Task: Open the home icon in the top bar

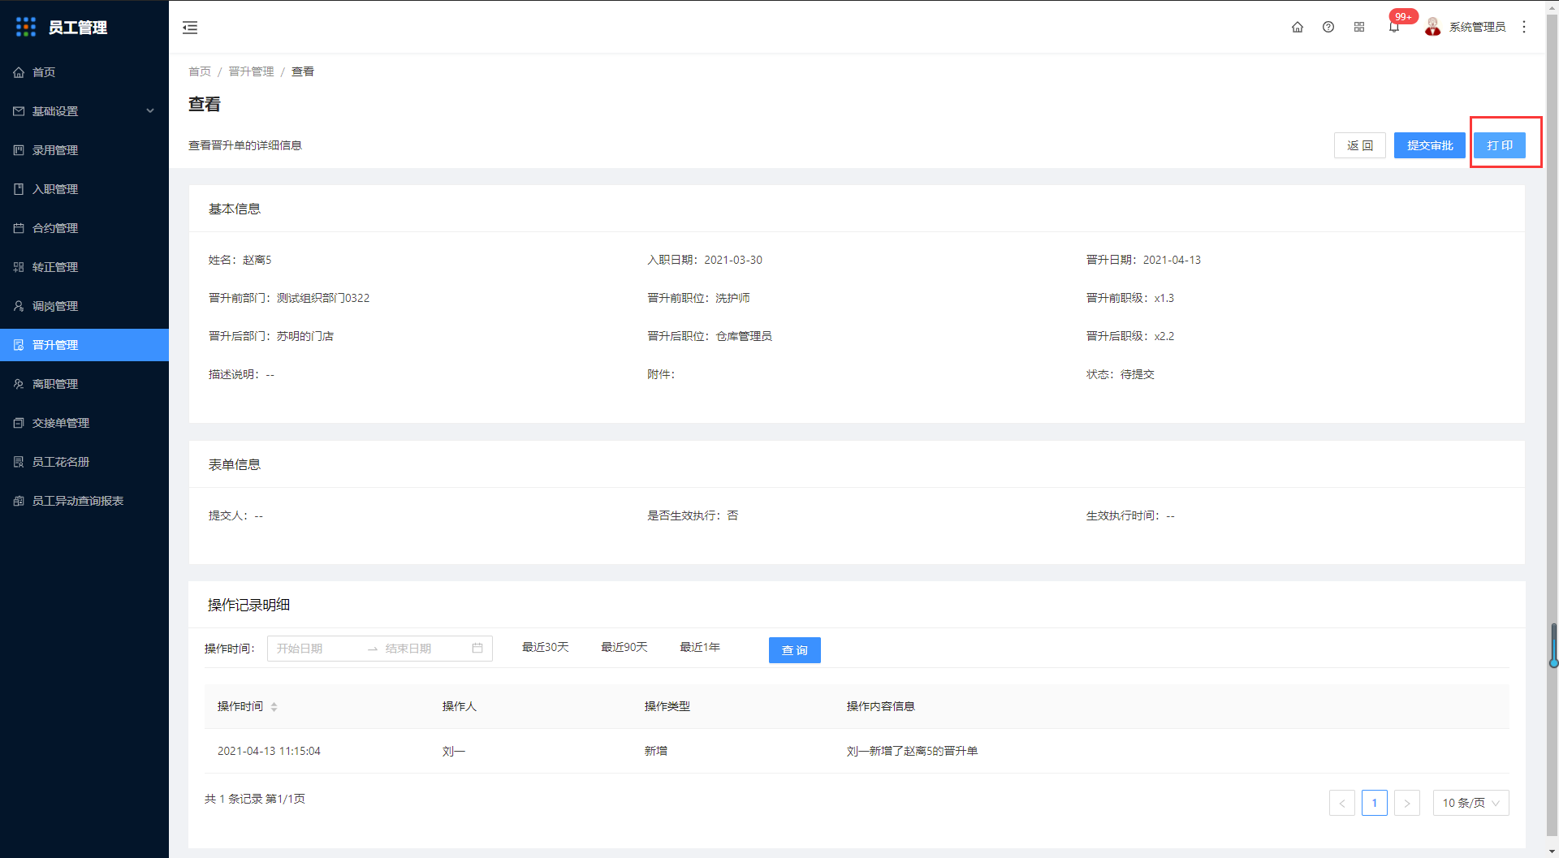Action: pos(1298,27)
